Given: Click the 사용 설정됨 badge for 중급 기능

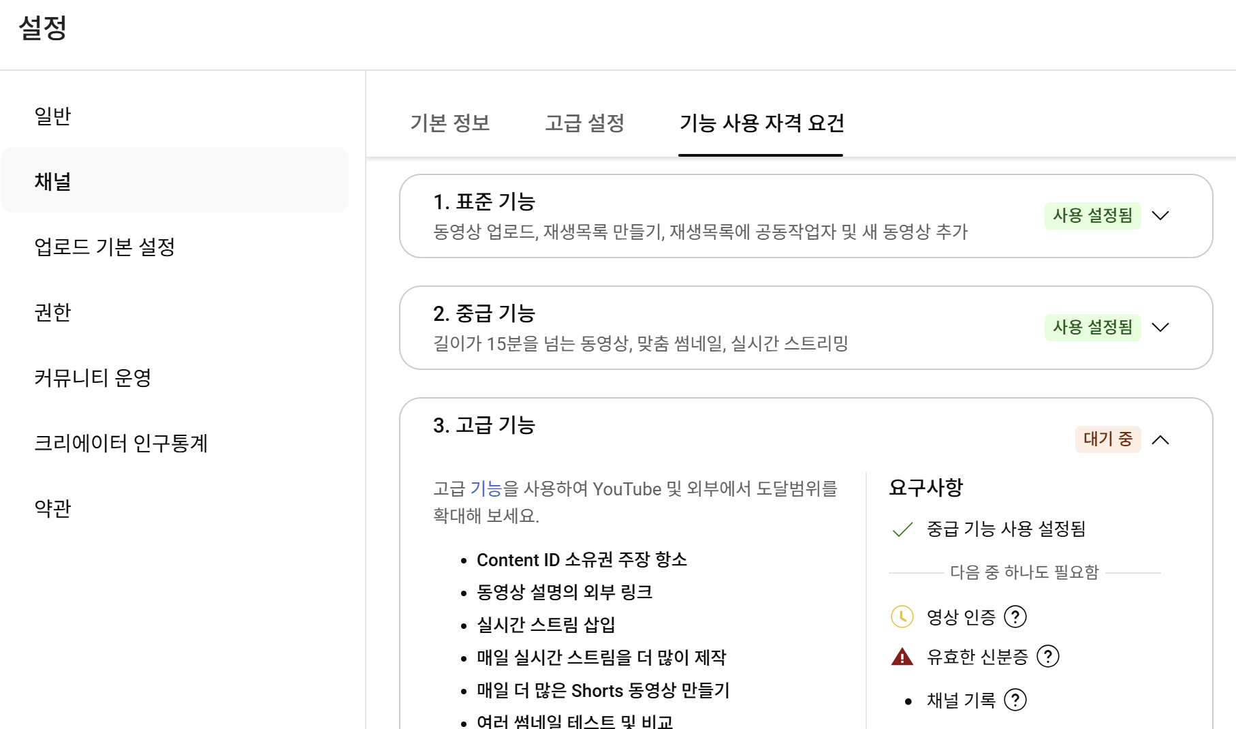Looking at the screenshot, I should click(x=1092, y=327).
